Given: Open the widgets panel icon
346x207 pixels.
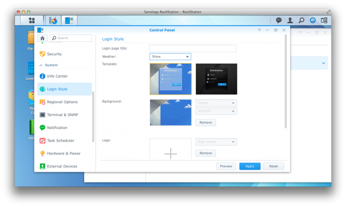Looking at the screenshot, I should tap(324, 20).
